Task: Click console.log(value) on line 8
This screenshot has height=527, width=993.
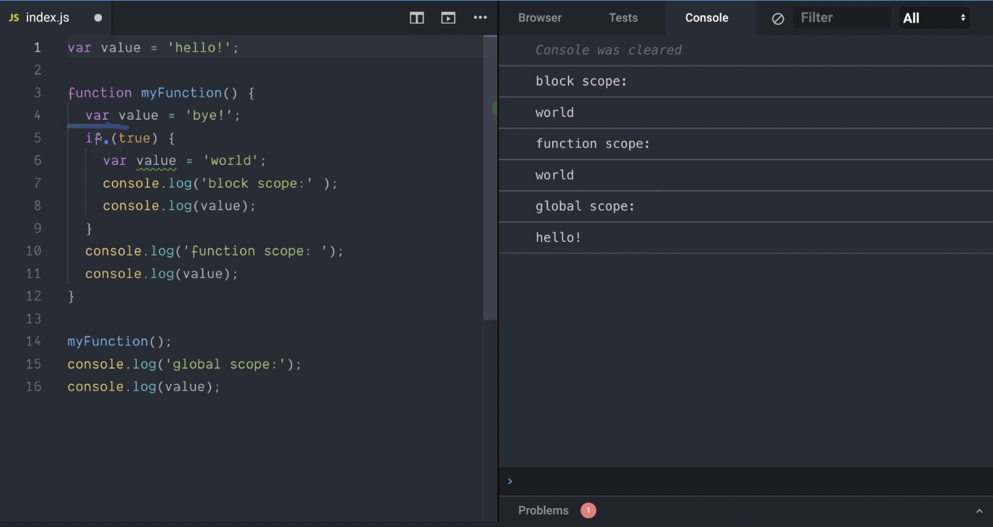Action: (x=179, y=206)
